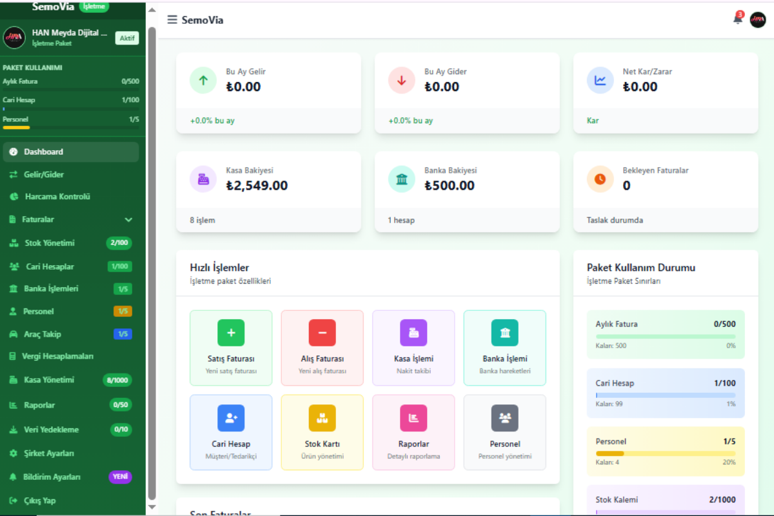Viewport: 774px width, 516px height.
Task: Select Vergi Hesaplamaları menu item
Action: [57, 356]
